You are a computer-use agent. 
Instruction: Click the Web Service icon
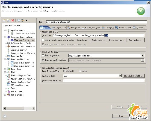[8, 95]
